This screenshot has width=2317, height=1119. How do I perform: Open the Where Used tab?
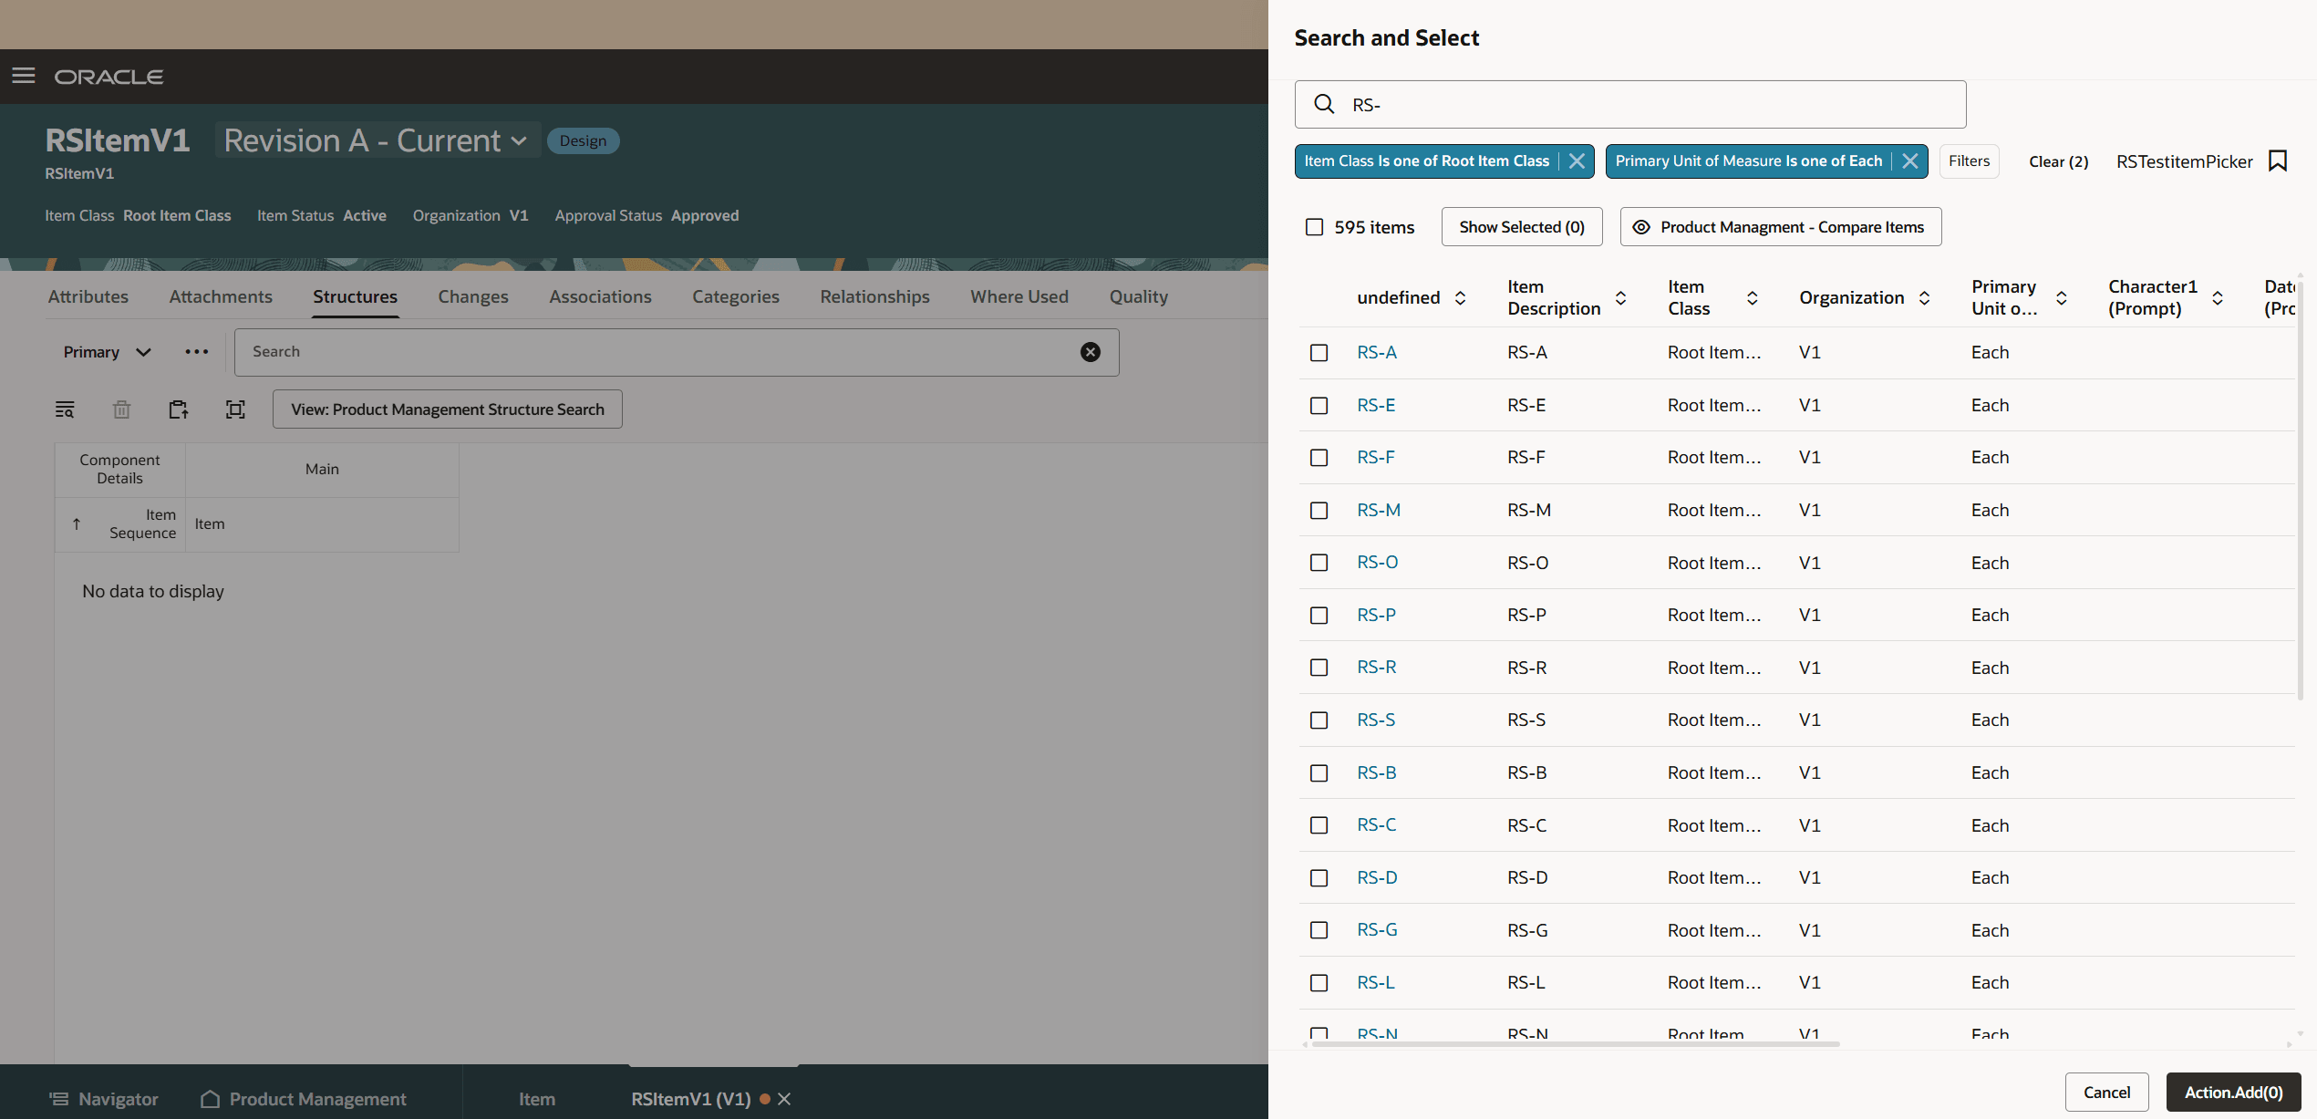tap(1019, 296)
